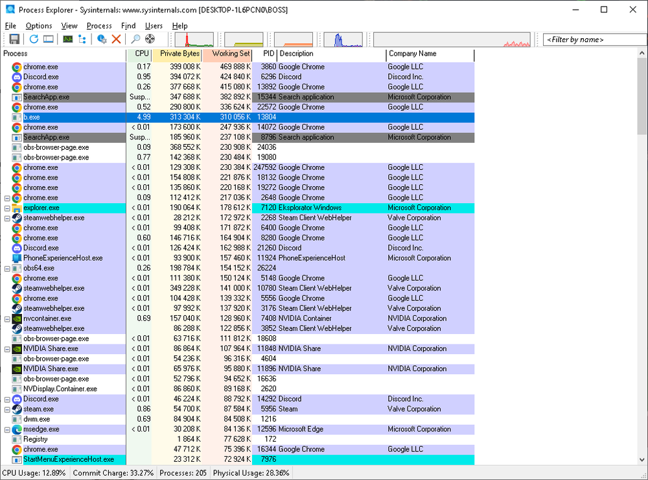Click the explorer.exe folder icon
This screenshot has width=648, height=480.
click(x=17, y=208)
